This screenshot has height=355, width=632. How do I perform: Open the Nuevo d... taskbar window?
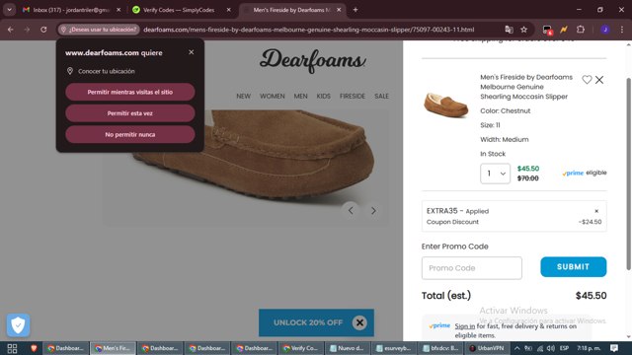point(347,348)
